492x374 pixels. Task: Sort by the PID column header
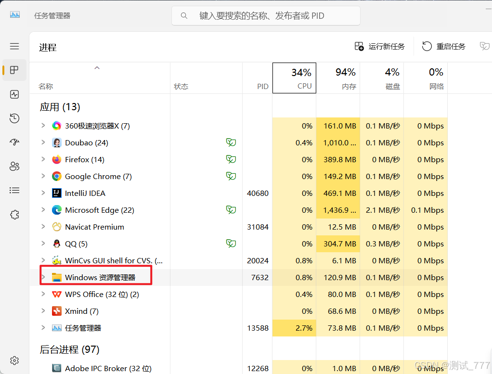257,78
